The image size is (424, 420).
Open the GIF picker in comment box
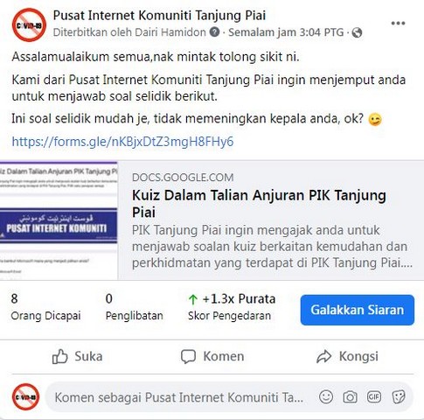(x=374, y=397)
